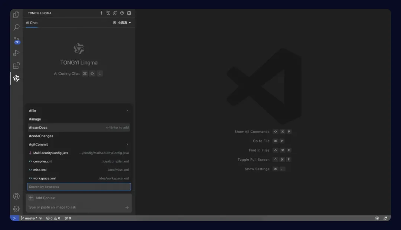401x230 pixels.
Task: Select the #codeChanges context option
Action: (79, 136)
